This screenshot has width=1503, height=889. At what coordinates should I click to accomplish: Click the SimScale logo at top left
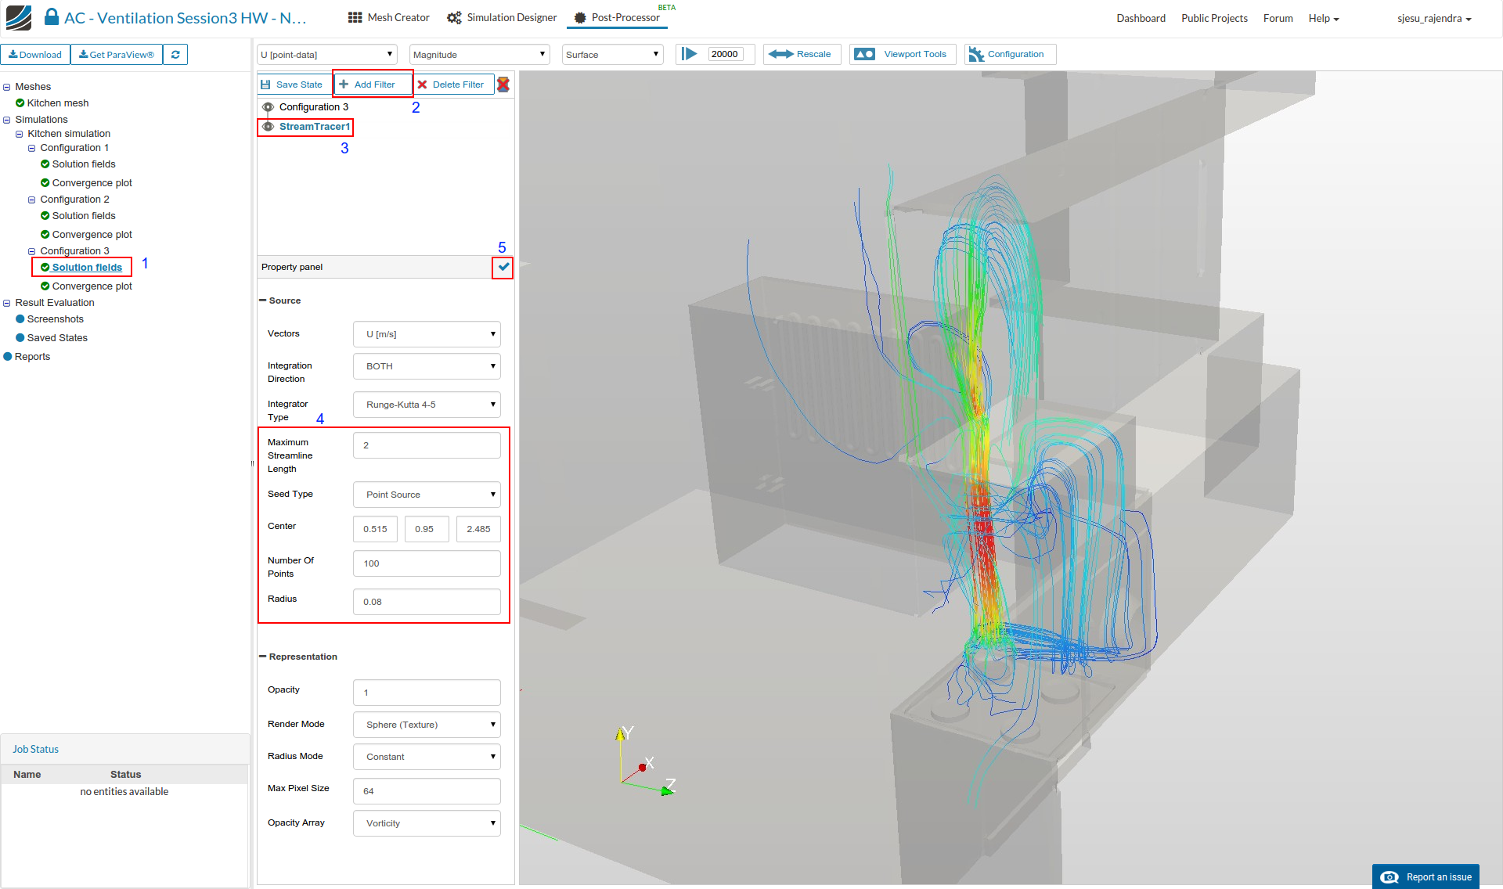click(19, 17)
